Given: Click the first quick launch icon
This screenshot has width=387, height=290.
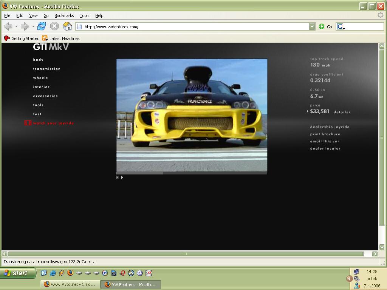Looking at the screenshot, I should (44, 273).
